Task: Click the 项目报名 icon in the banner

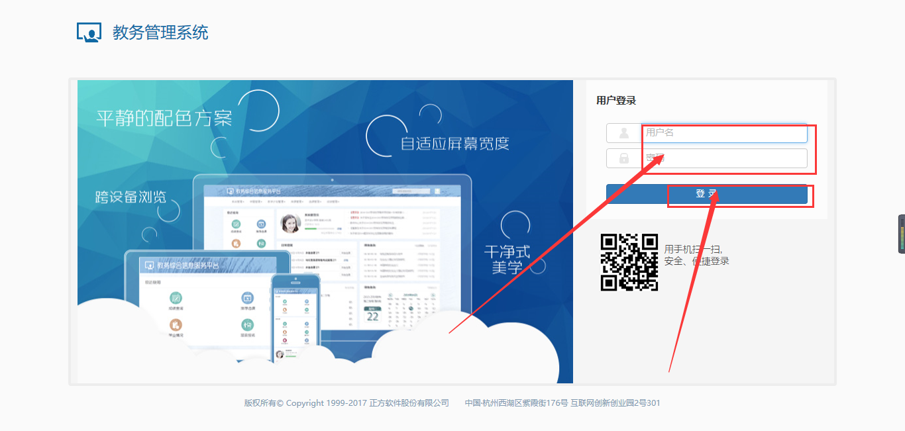Action: click(x=260, y=244)
